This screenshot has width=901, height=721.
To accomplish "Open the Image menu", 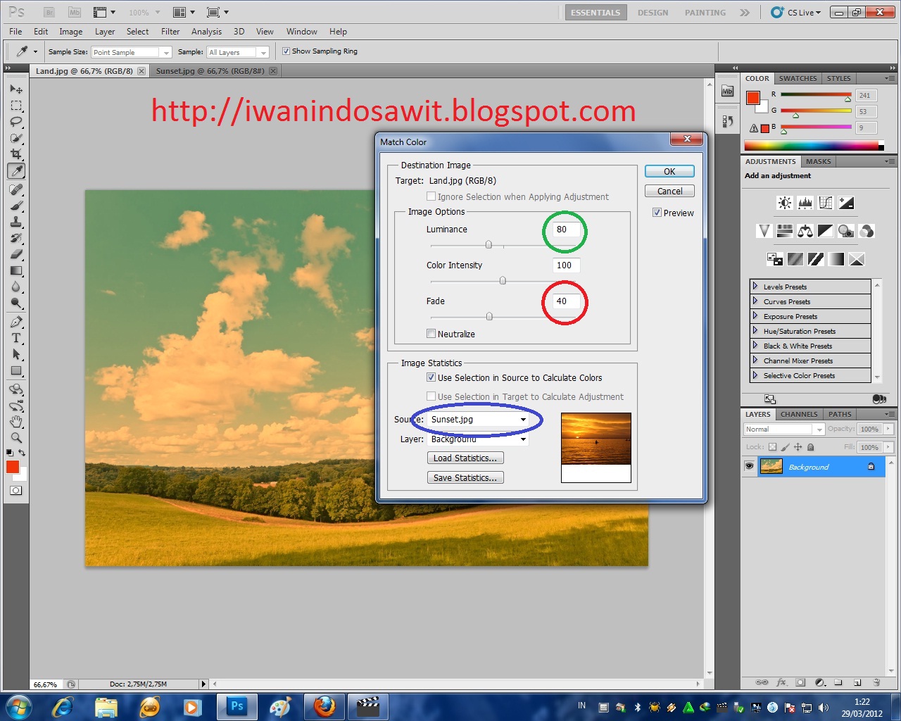I will (x=71, y=32).
